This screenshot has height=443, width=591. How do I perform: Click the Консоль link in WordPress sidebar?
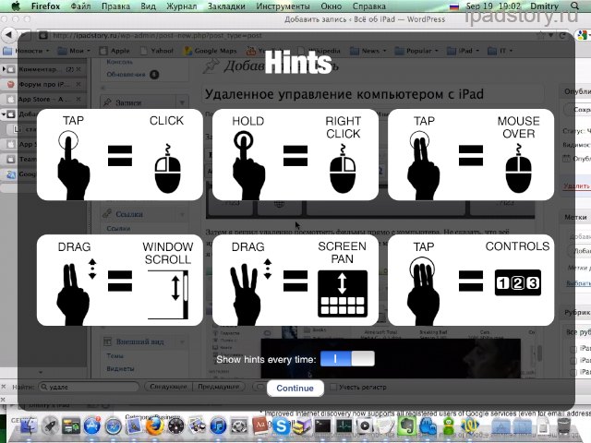[119, 62]
